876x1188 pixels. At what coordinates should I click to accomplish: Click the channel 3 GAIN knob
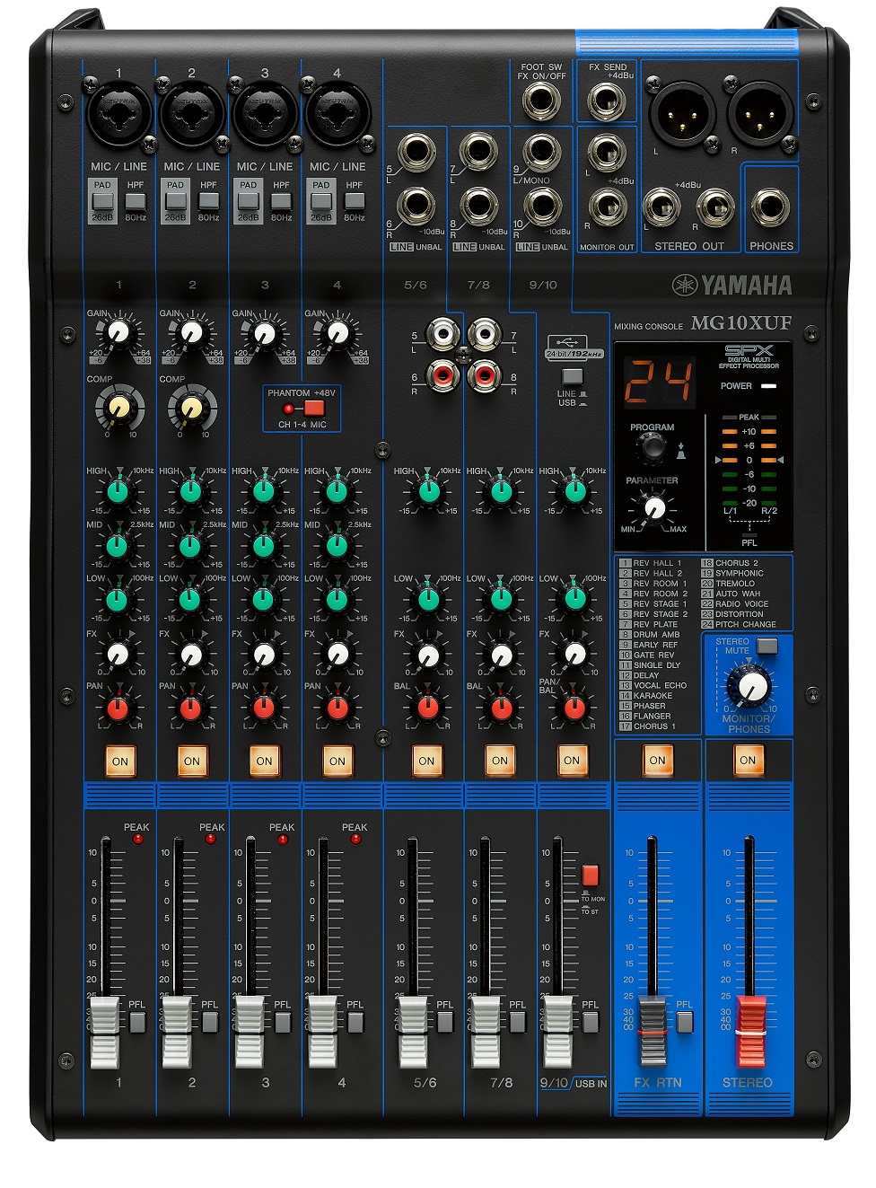tap(264, 333)
